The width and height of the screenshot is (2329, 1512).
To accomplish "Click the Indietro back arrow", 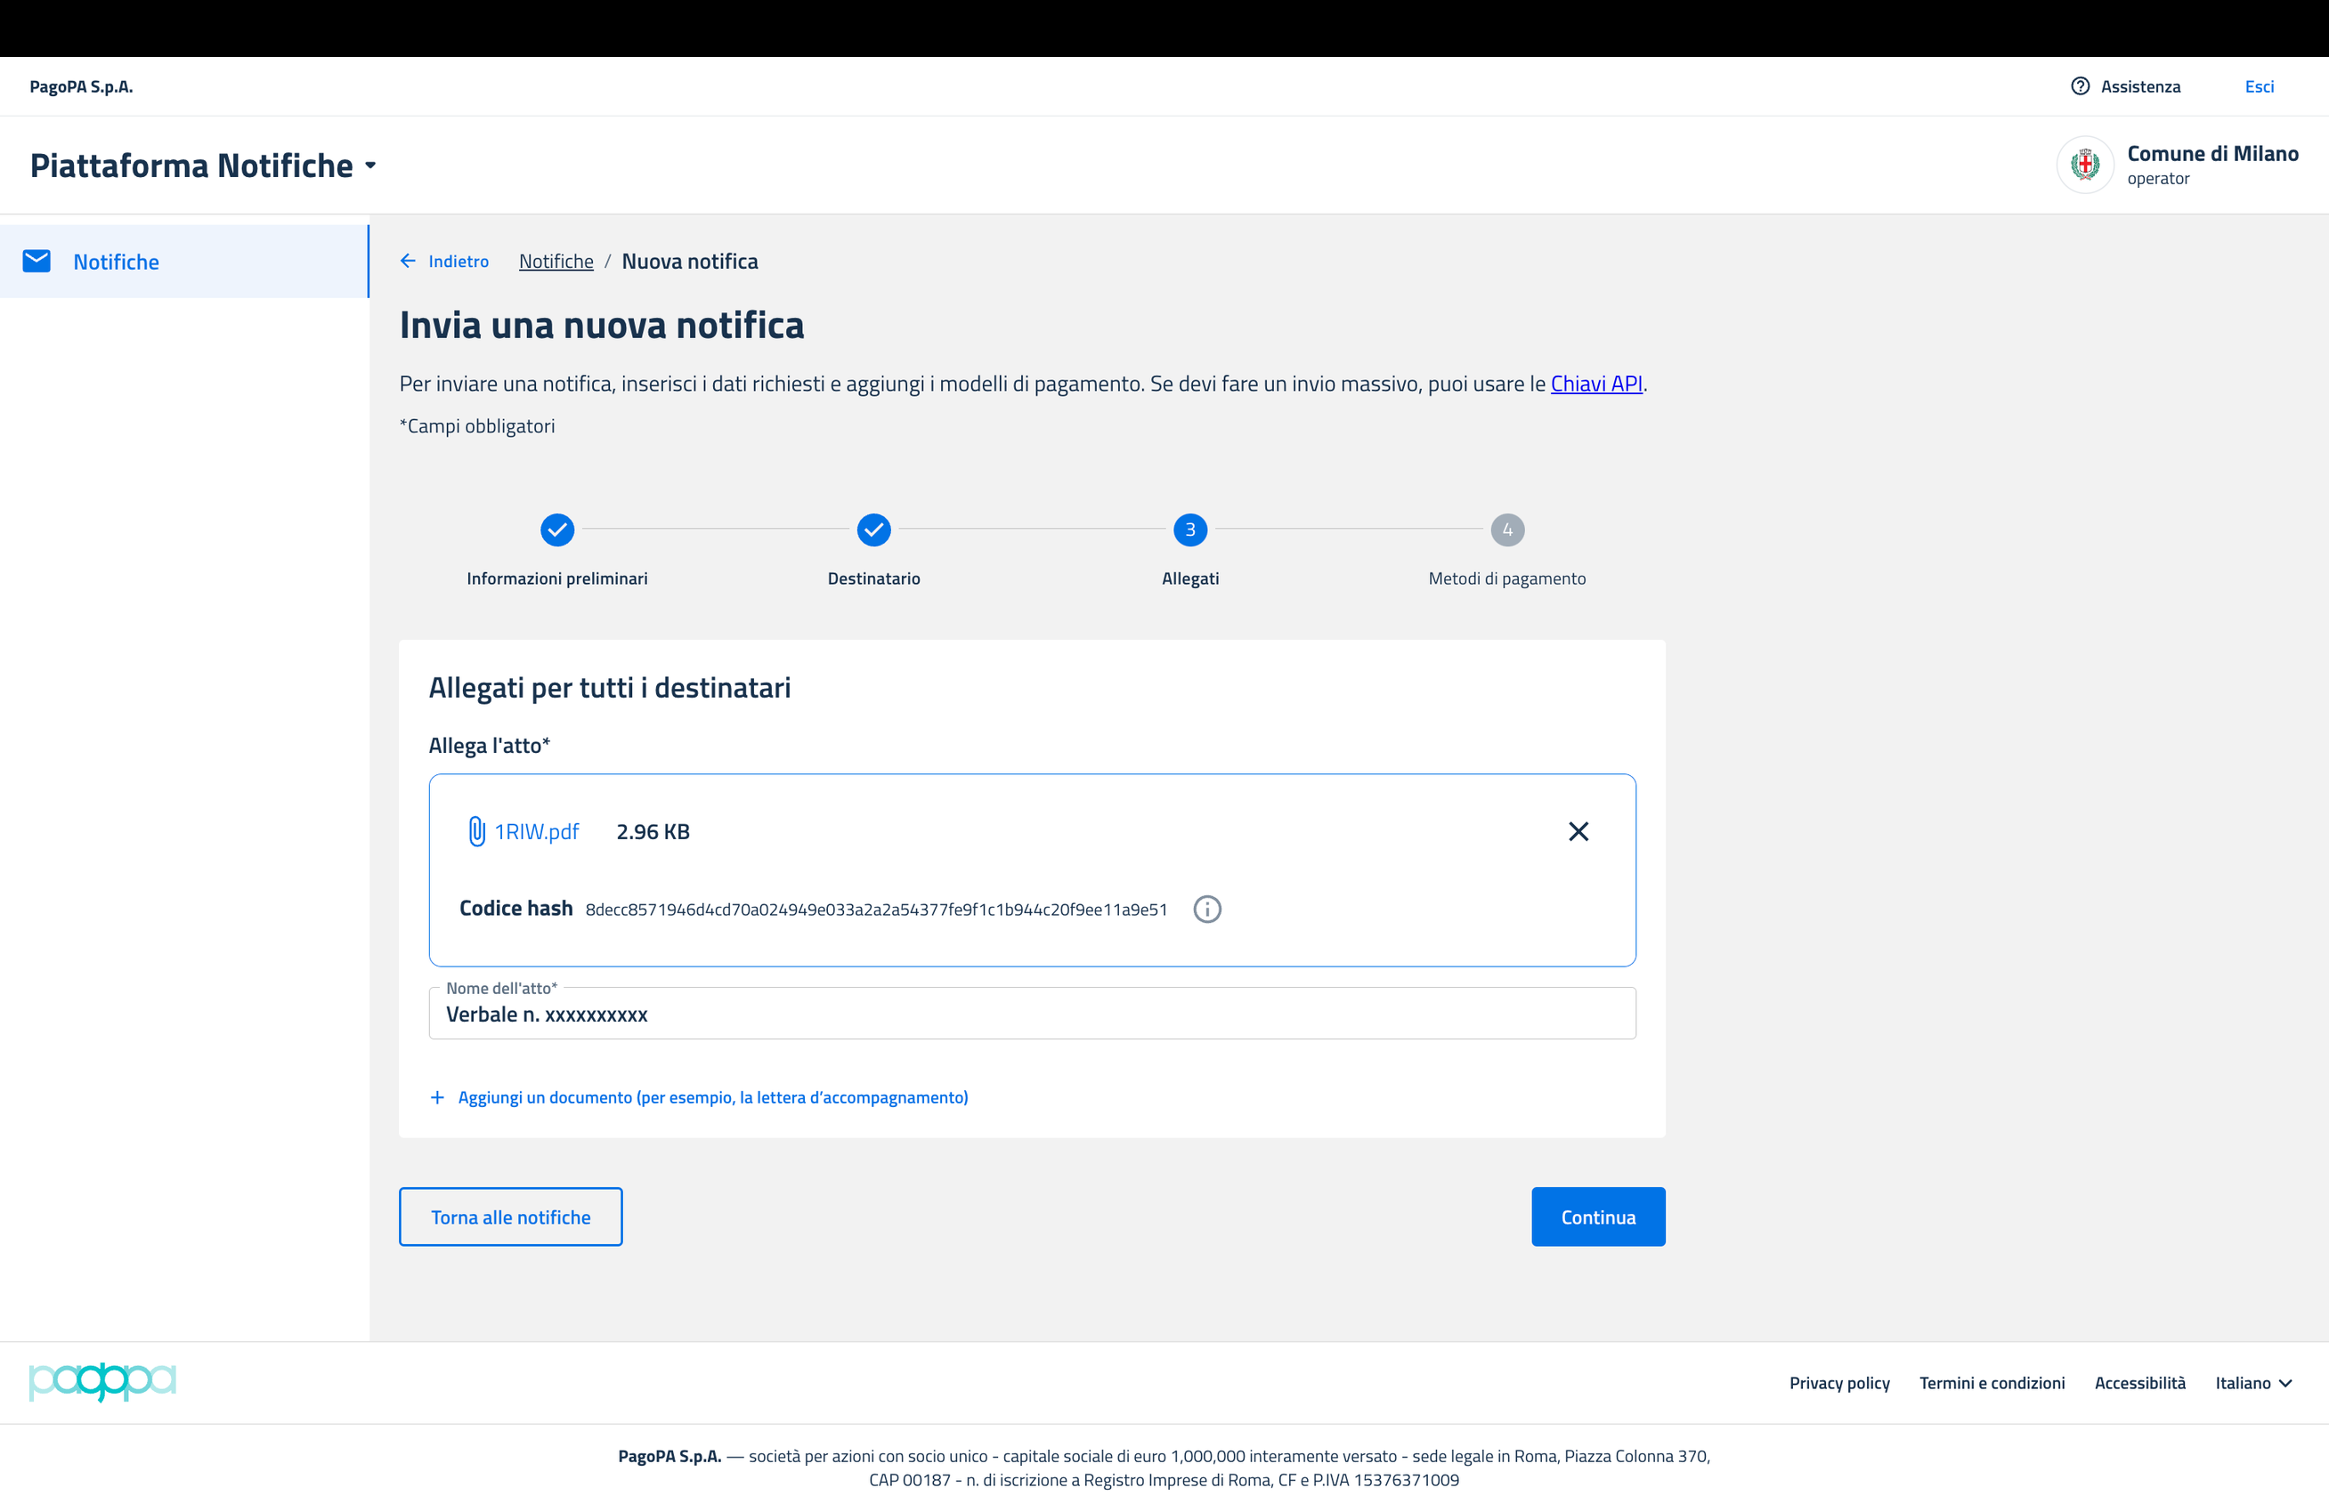I will pyautogui.click(x=408, y=261).
